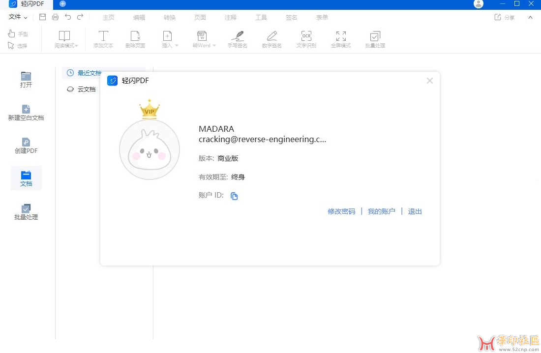Copy the account ID with the copy icon
This screenshot has width=541, height=353.
click(234, 196)
